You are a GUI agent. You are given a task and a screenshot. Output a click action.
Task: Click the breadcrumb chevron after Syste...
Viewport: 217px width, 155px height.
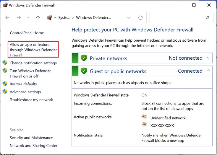[73, 18]
